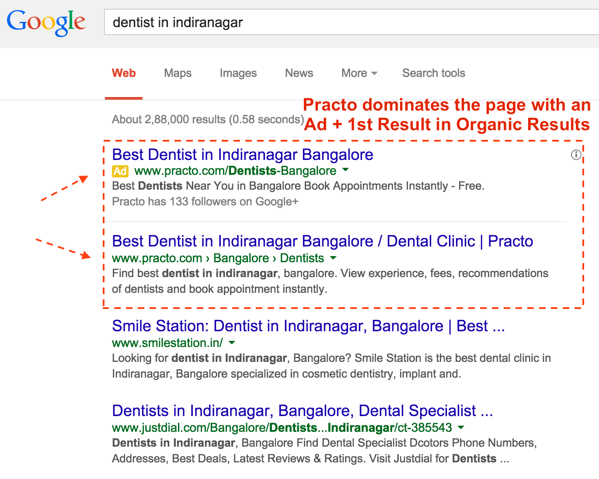Open Search tools
599x479 pixels.
[x=434, y=73]
